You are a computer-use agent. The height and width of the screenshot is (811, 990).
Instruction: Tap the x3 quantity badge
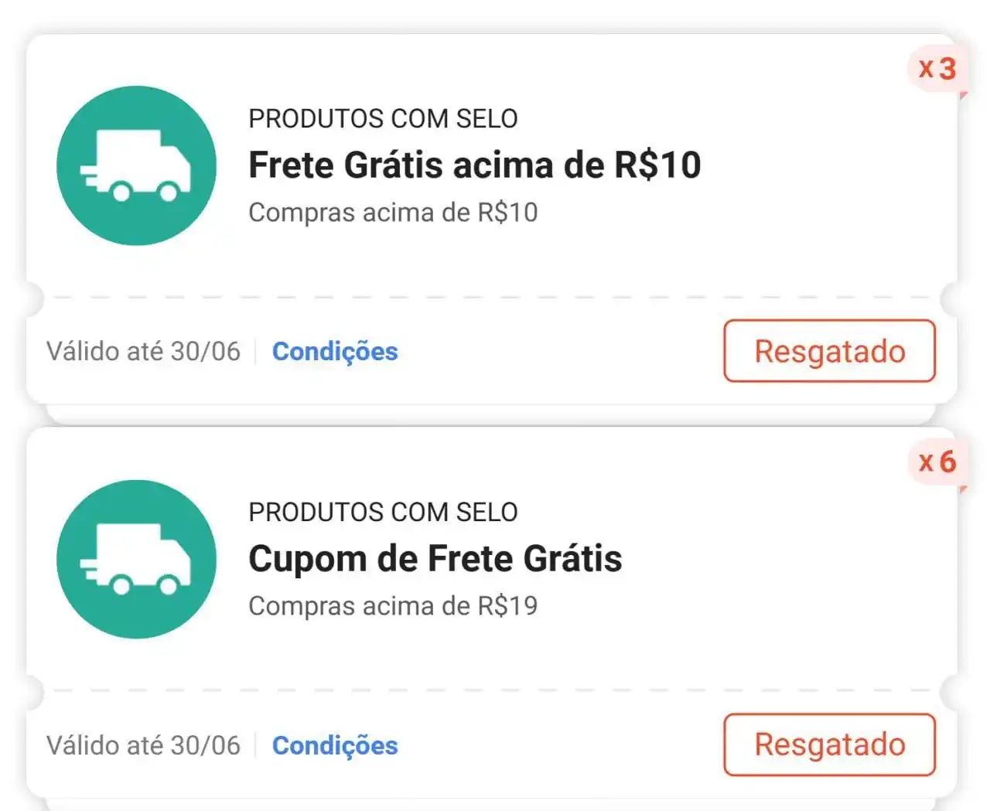(x=937, y=70)
